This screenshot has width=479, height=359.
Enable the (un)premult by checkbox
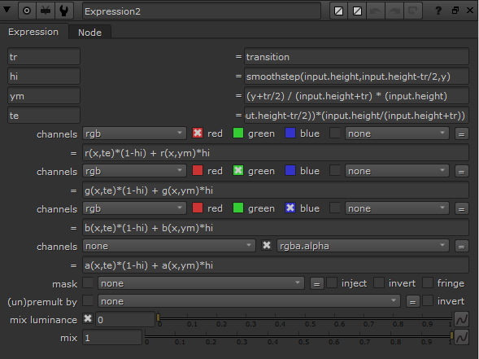tap(88, 300)
